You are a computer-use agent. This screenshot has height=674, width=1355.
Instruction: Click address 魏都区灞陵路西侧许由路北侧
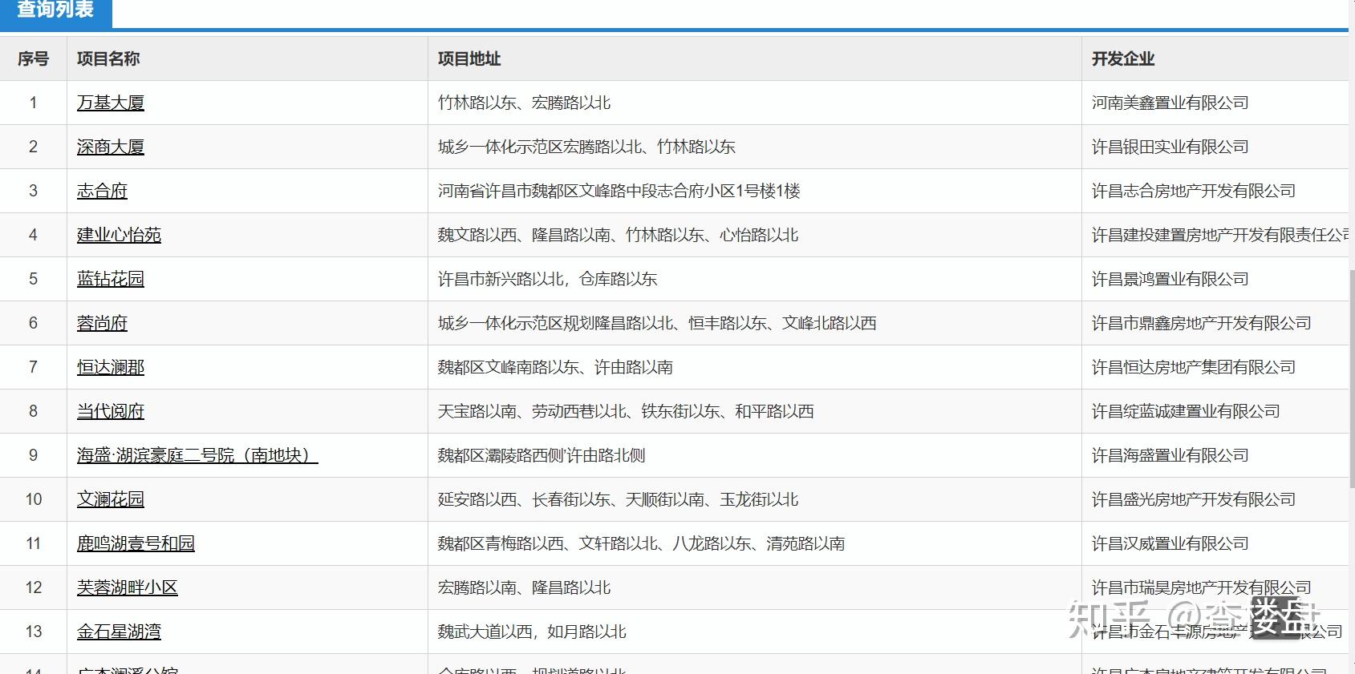(542, 455)
